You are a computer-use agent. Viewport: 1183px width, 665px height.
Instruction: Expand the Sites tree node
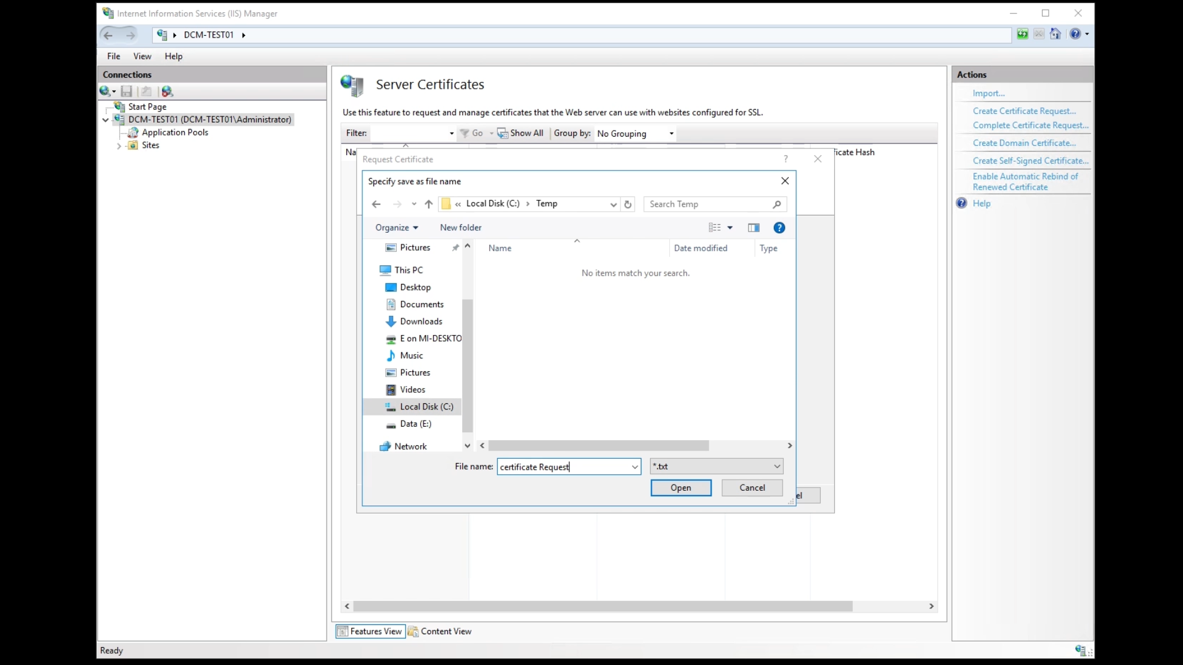[x=119, y=146]
